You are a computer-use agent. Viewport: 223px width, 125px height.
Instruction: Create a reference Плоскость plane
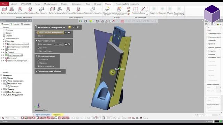tap(136, 10)
